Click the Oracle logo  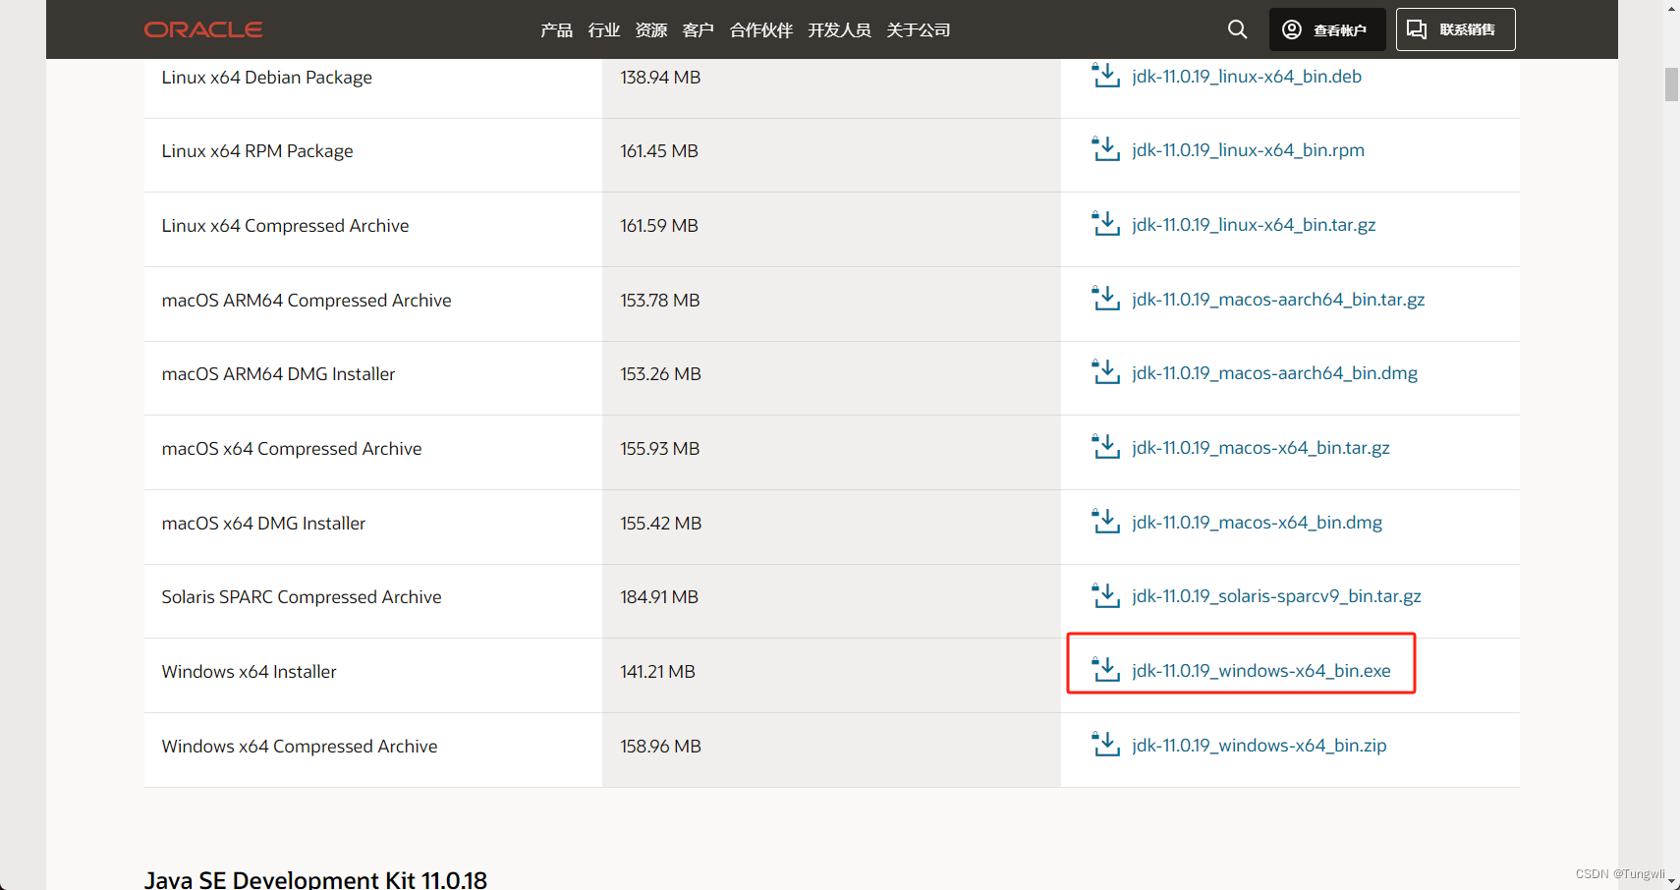tap(203, 29)
